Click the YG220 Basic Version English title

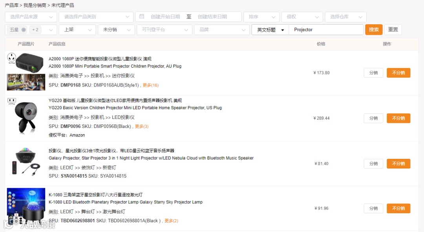135,108
